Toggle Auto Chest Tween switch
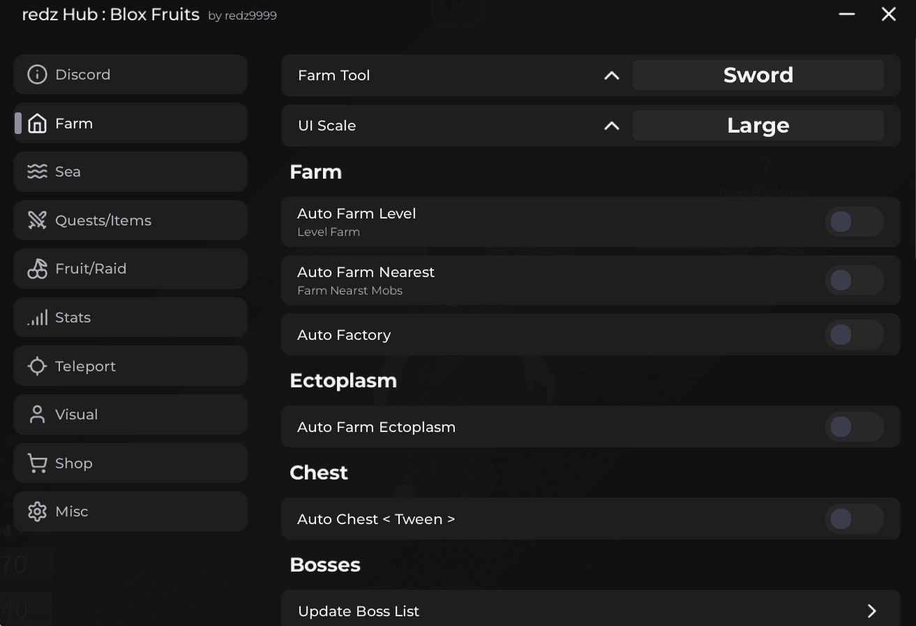Image resolution: width=916 pixels, height=626 pixels. point(854,519)
